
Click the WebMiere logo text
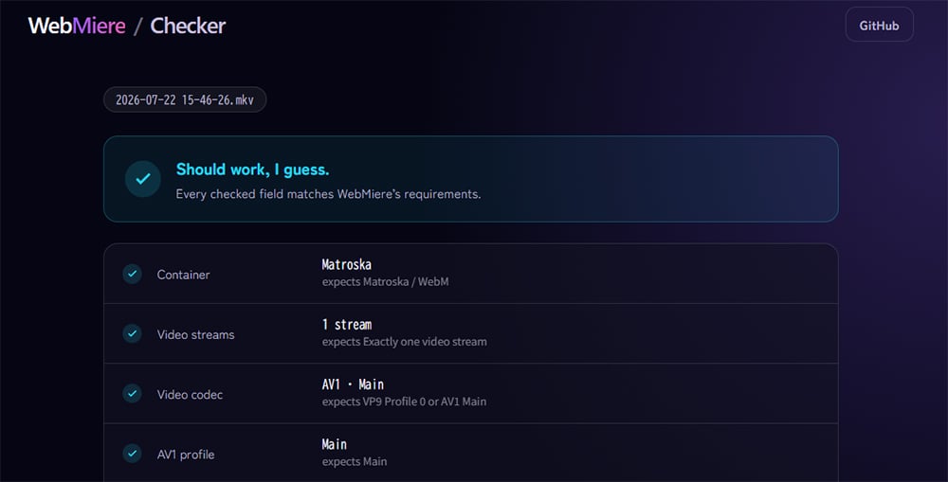[x=77, y=26]
